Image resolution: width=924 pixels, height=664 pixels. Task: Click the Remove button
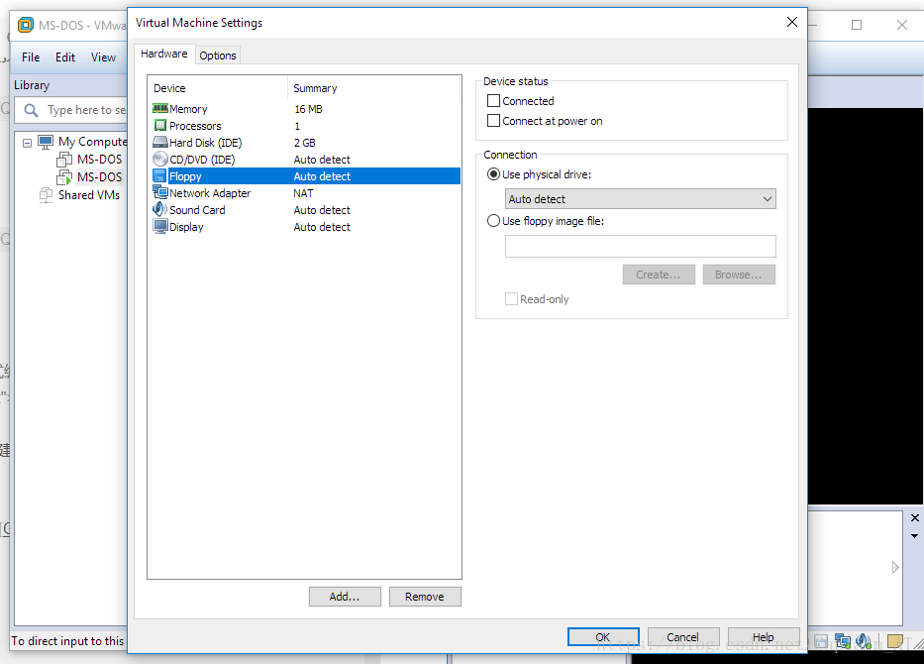coord(425,597)
